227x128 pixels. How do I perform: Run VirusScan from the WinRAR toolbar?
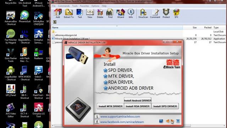pyautogui.click(x=143, y=14)
